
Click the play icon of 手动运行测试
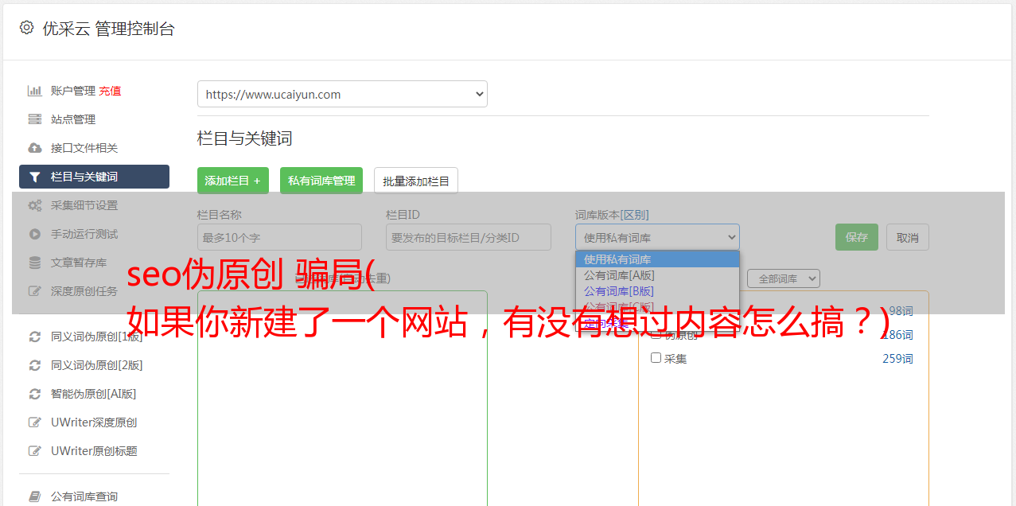pyautogui.click(x=34, y=234)
